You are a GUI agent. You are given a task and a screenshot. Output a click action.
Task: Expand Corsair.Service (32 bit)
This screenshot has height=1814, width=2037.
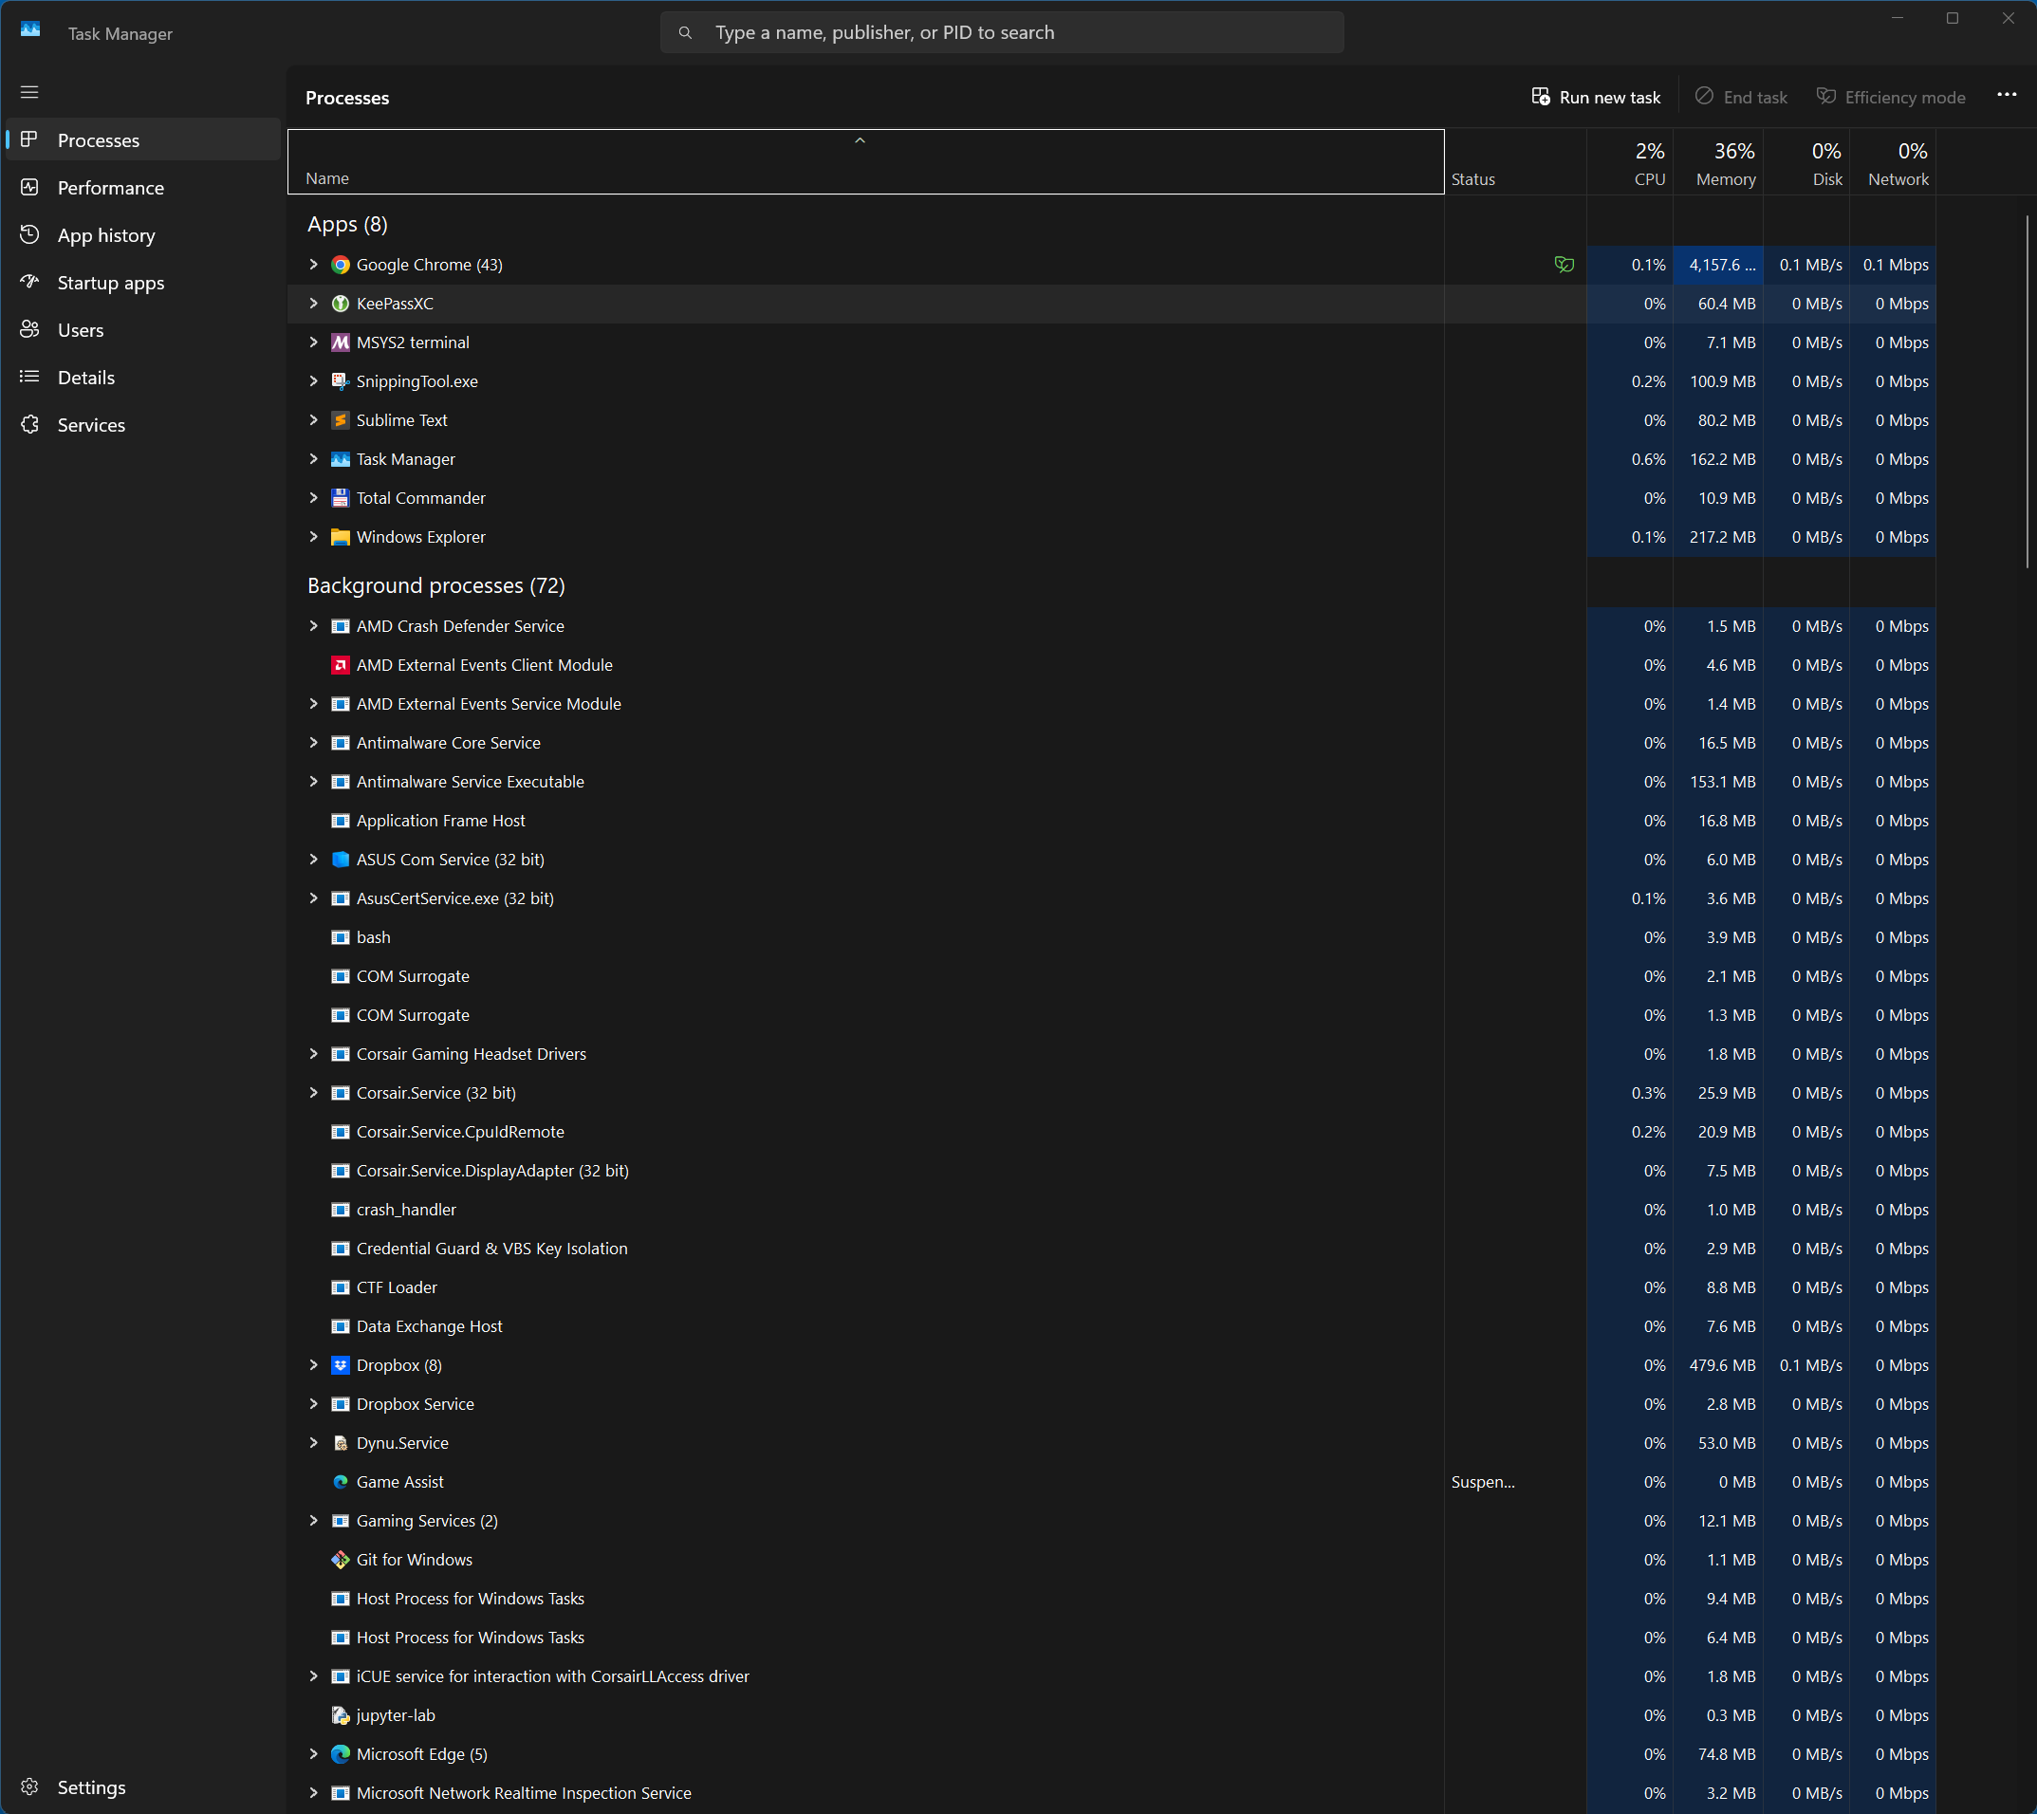tap(313, 1092)
